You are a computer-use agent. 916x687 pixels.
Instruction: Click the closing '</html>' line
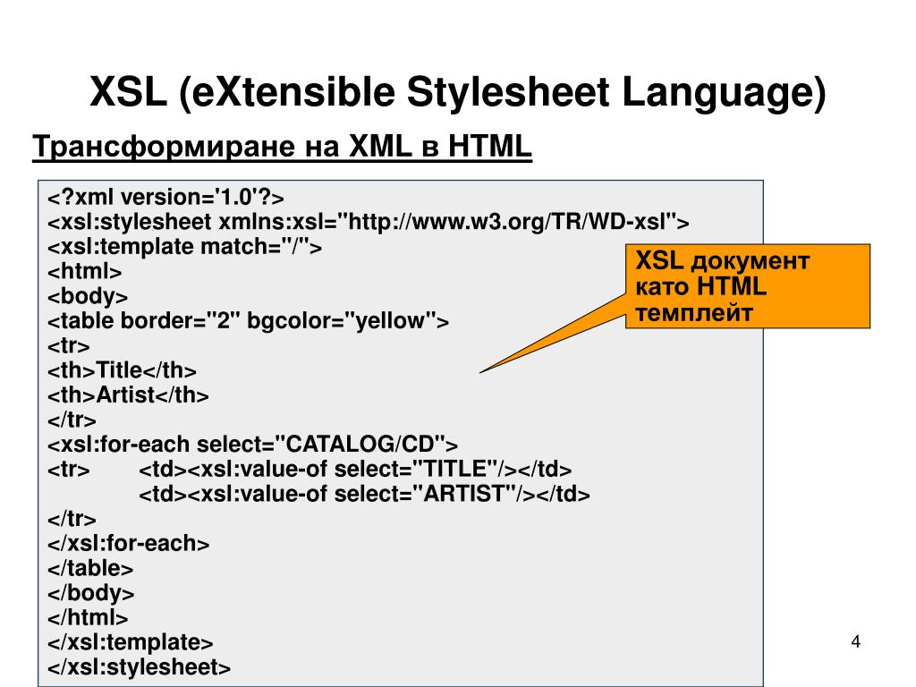[88, 617]
